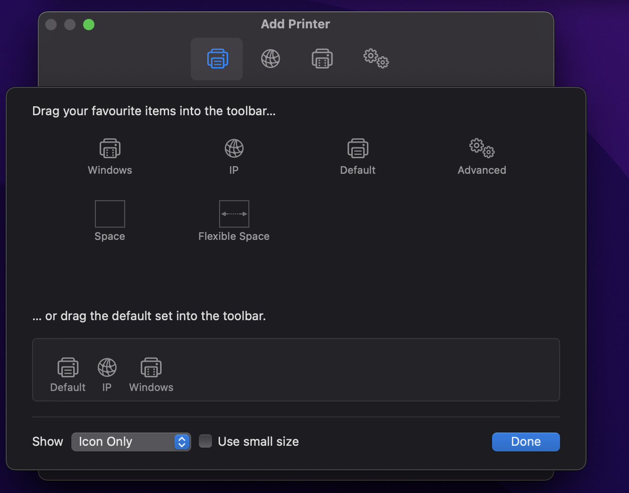The image size is (629, 493).
Task: Enable the Use small size checkbox
Action: (x=205, y=441)
